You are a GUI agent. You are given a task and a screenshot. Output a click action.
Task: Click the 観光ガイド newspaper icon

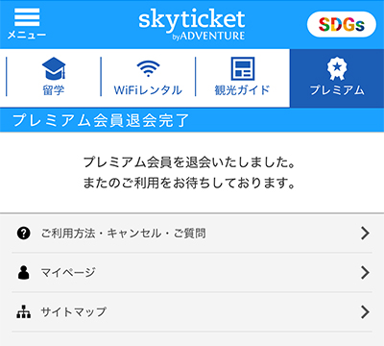[243, 68]
